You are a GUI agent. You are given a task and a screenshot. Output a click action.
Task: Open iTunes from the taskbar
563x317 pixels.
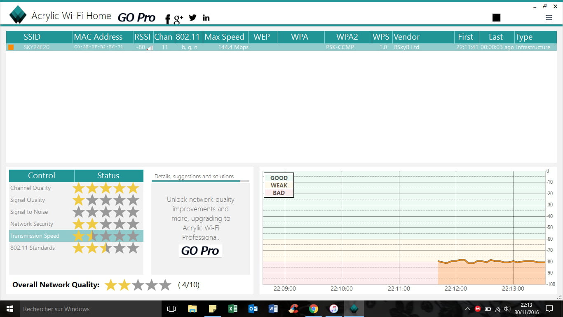point(334,309)
